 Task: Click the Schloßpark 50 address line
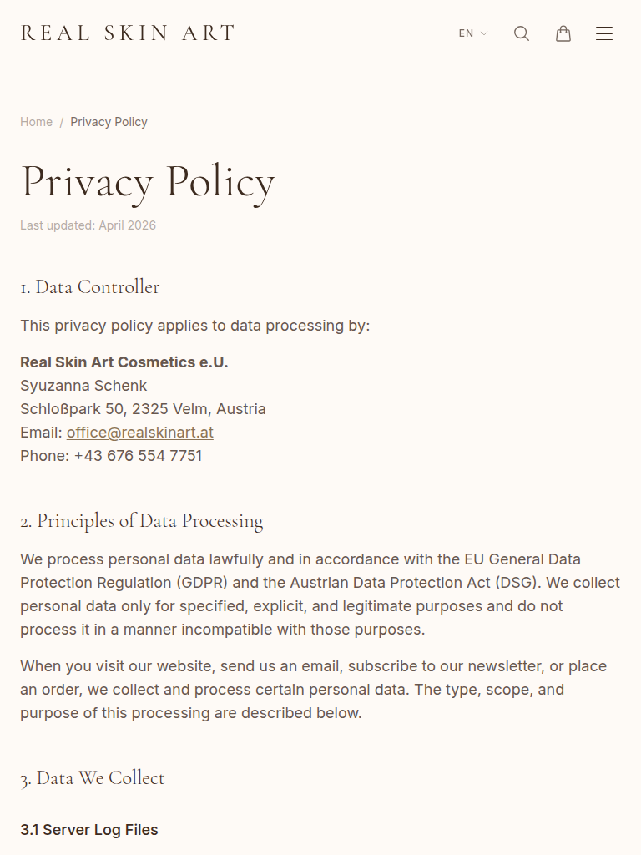[x=143, y=409]
